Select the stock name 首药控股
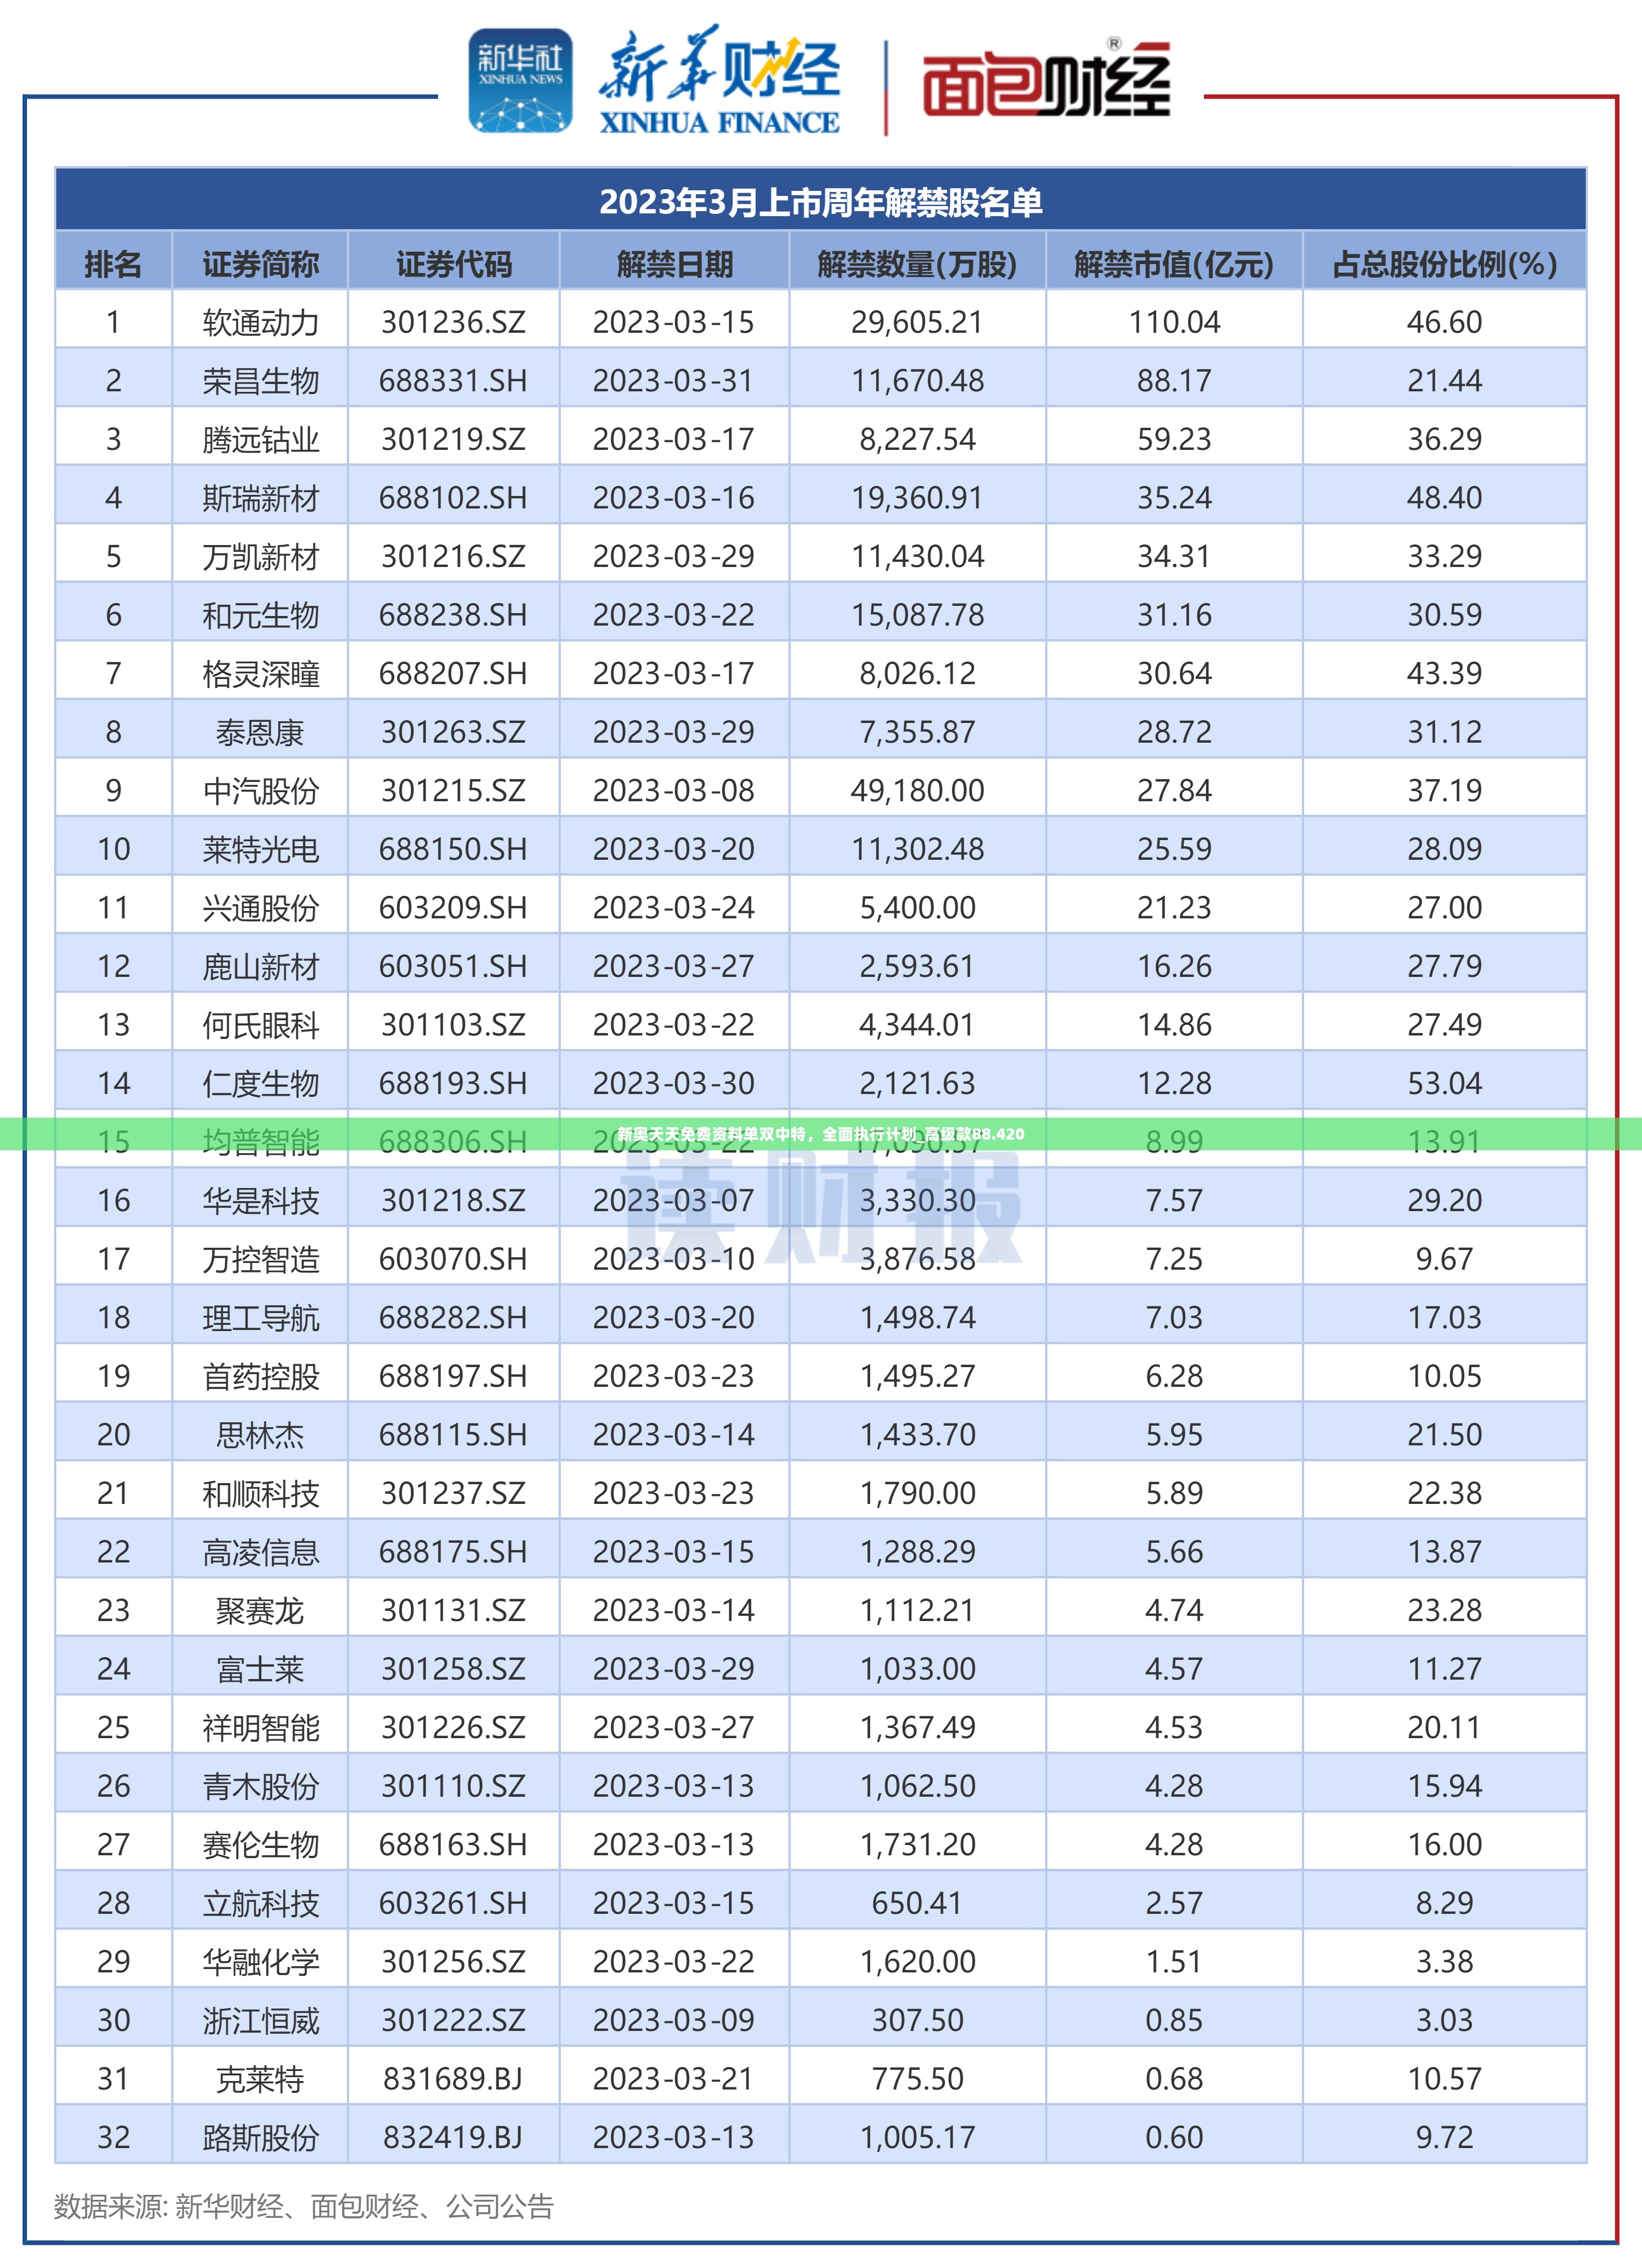Image resolution: width=1642 pixels, height=2268 pixels. (260, 1376)
